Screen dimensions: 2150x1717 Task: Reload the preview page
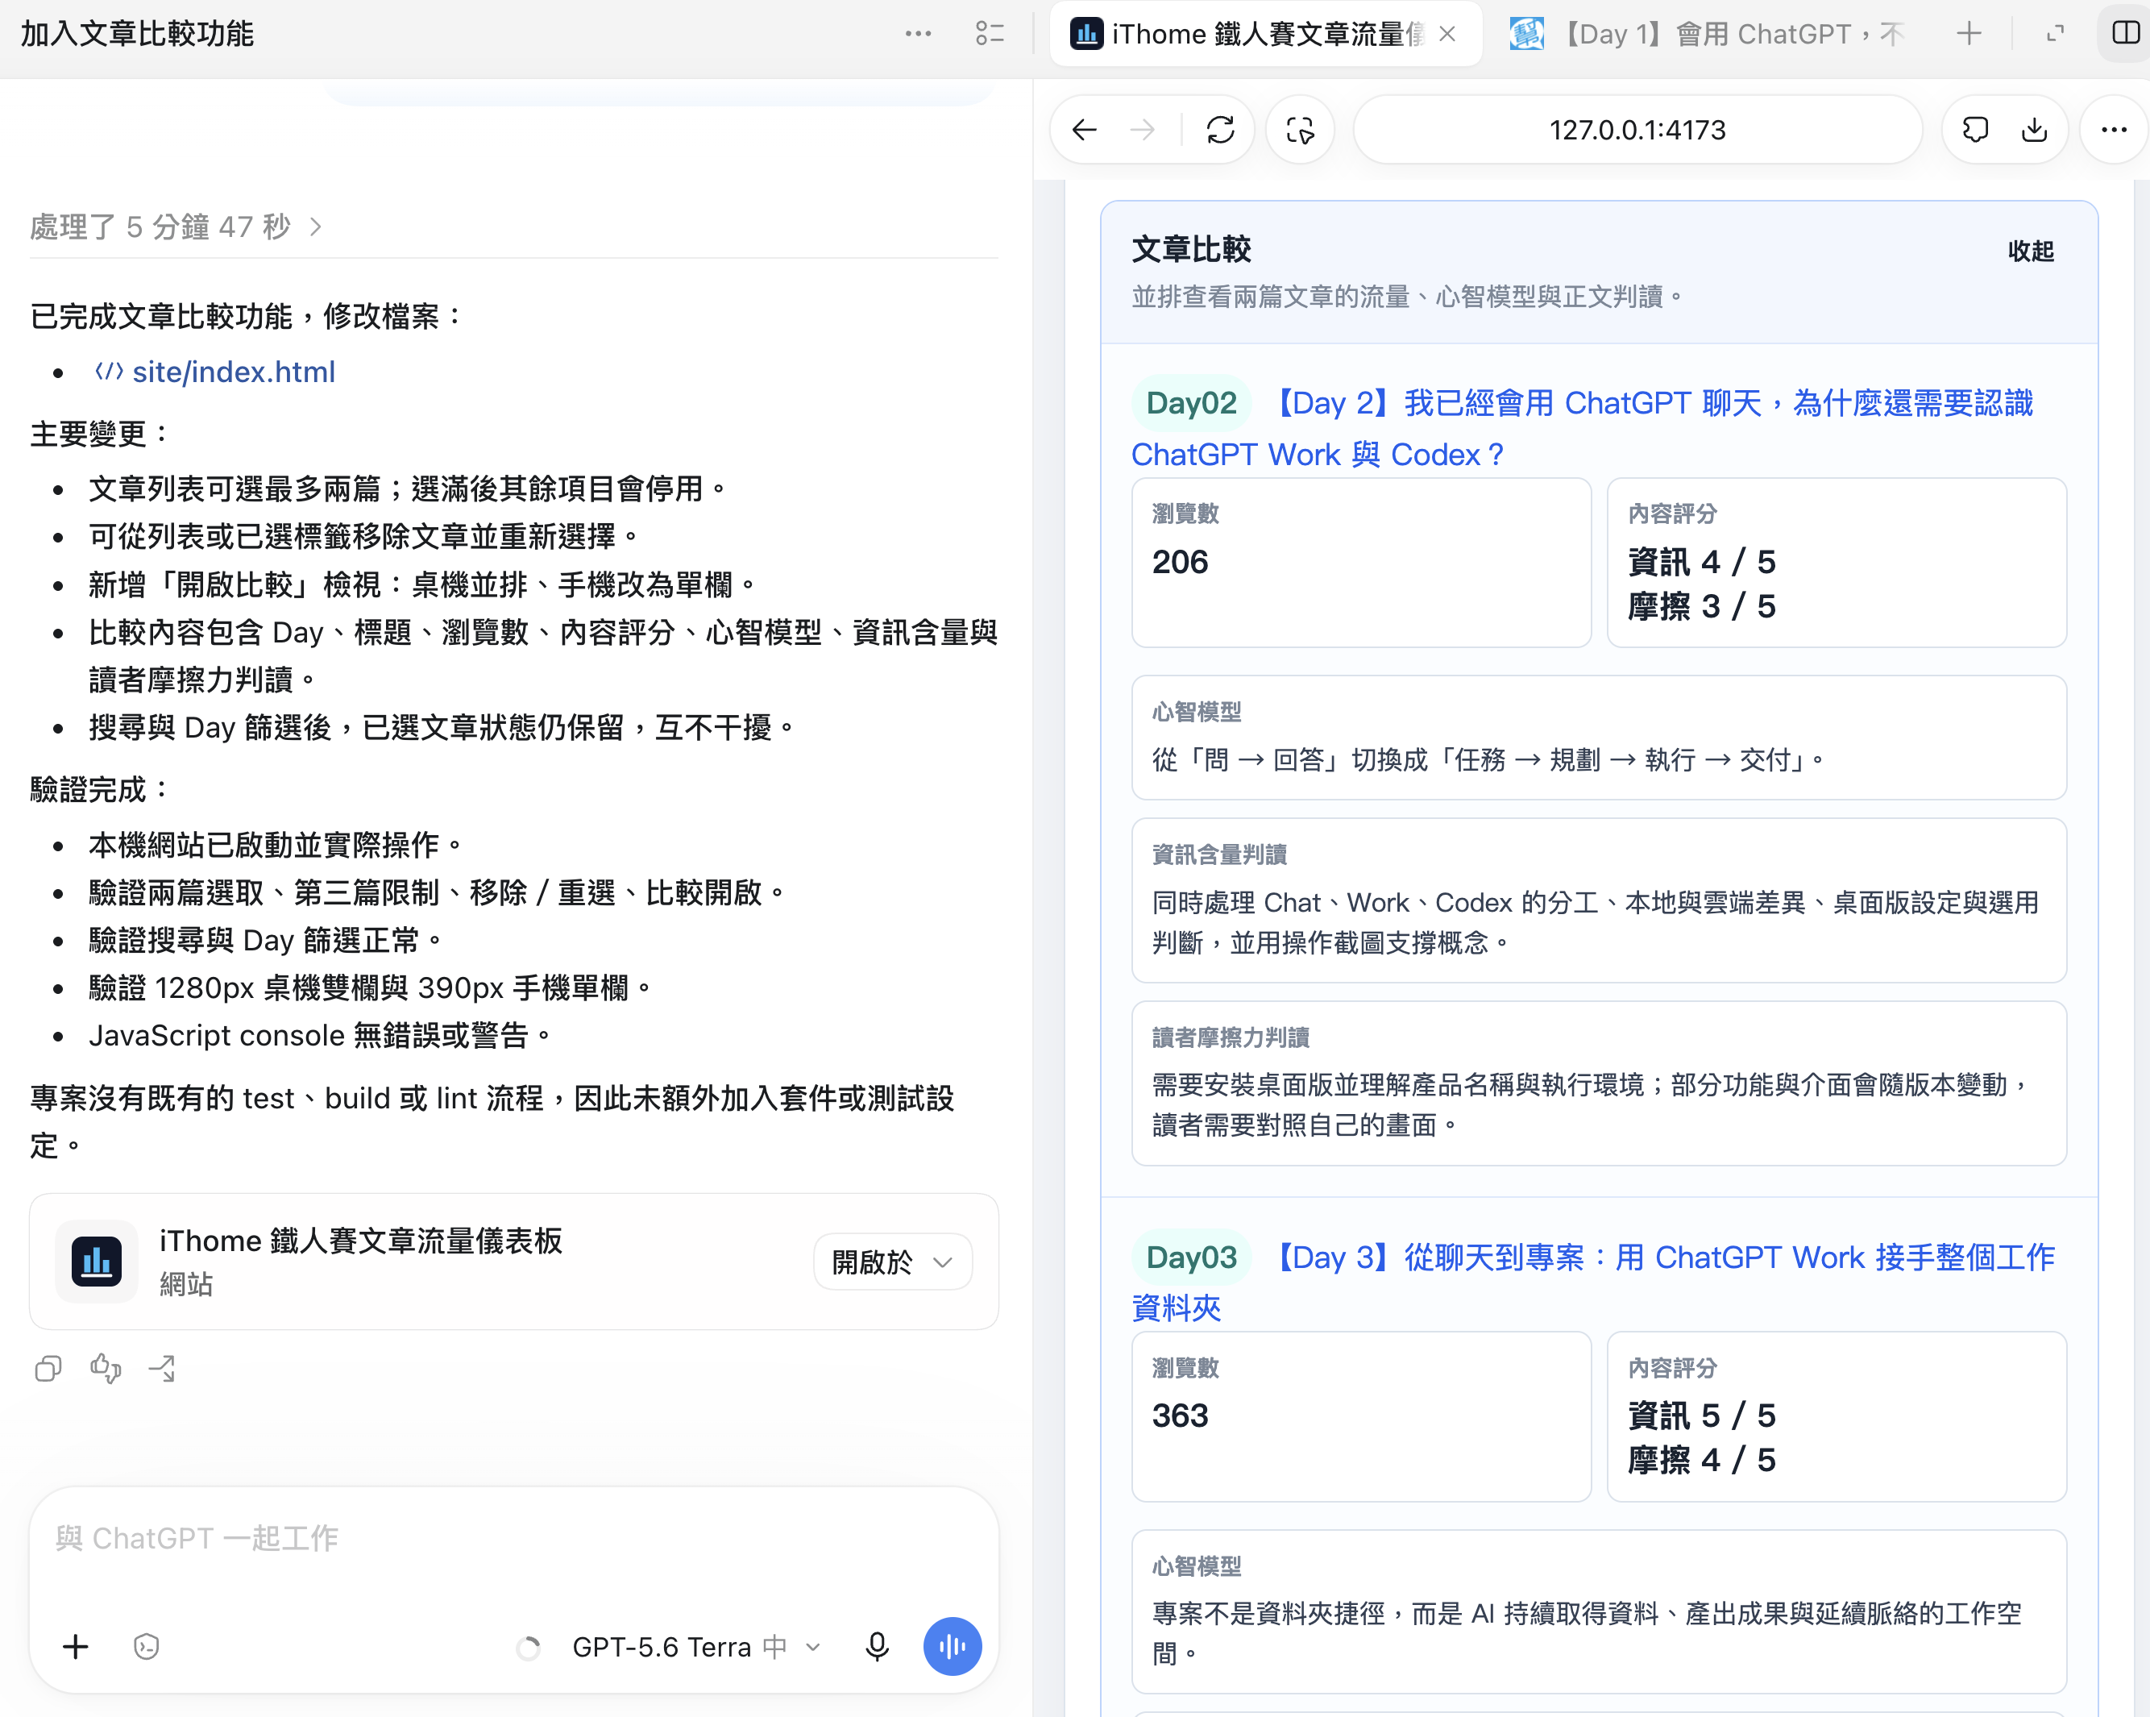tap(1221, 130)
